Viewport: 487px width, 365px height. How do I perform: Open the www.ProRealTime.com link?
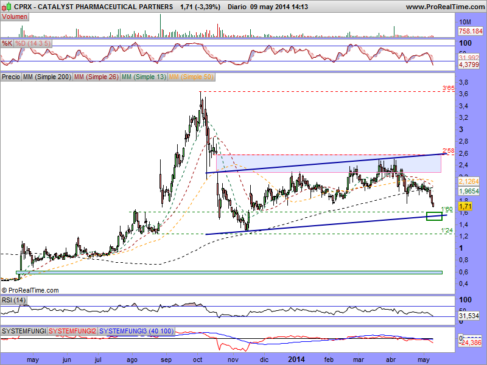(x=445, y=7)
